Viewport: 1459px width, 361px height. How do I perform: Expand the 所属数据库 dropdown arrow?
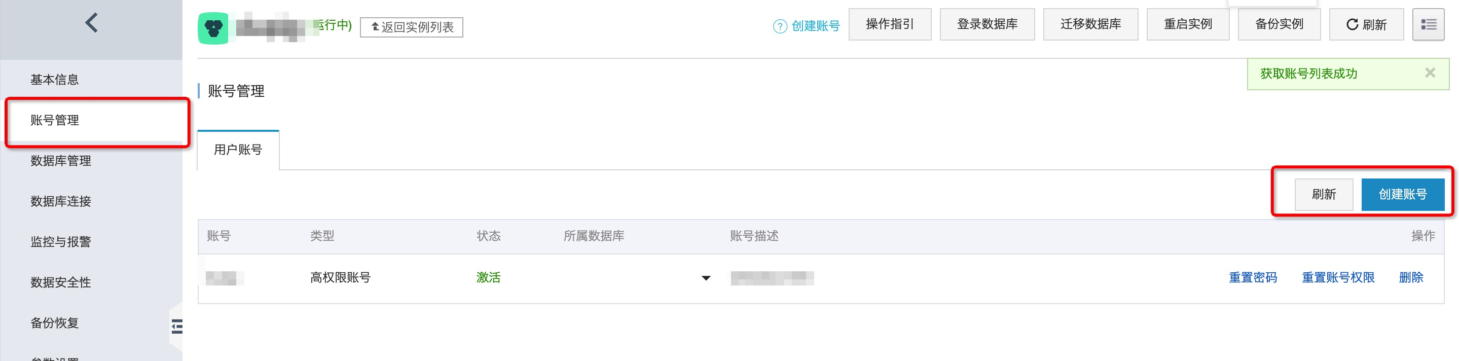point(706,278)
